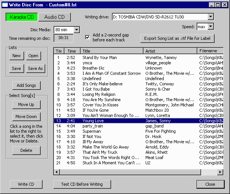Switch to Audio CD mode

(55, 17)
